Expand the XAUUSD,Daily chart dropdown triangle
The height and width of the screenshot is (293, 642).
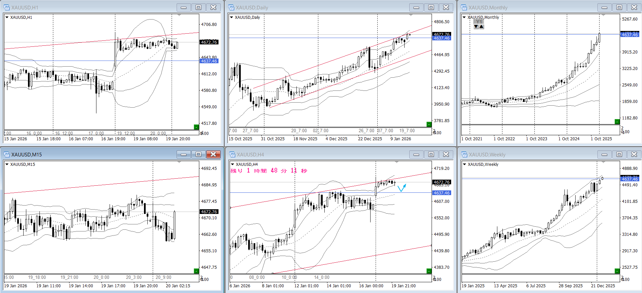pos(231,17)
